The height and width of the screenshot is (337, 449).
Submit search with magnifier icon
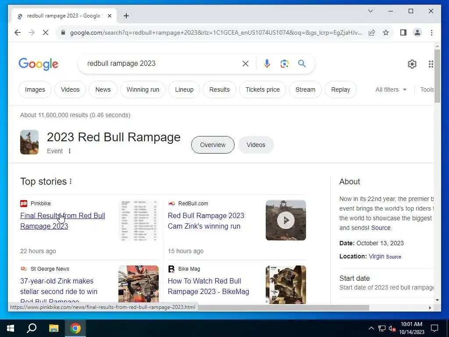pos(302,64)
